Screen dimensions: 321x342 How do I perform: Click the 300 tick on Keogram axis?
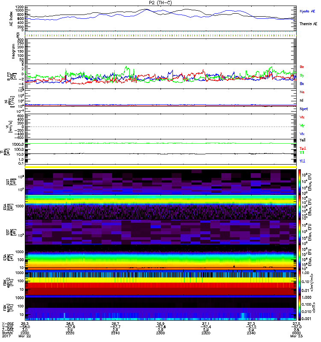coord(21,40)
